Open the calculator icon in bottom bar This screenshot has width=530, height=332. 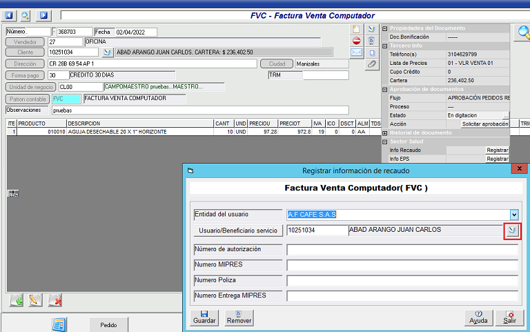[59, 324]
